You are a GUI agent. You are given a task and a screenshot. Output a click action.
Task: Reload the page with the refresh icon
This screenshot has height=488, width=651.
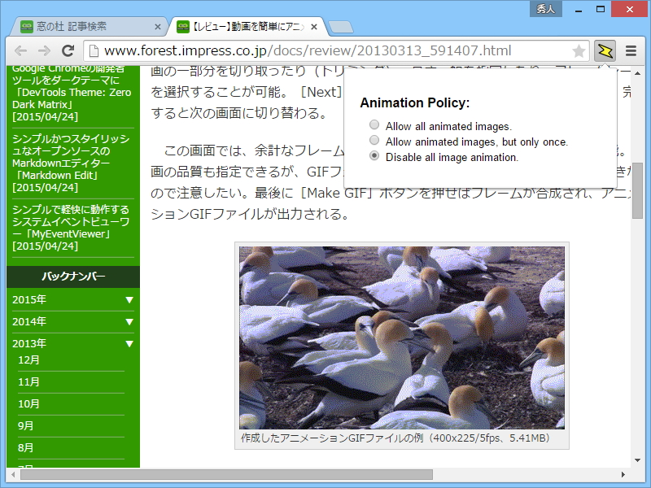[68, 50]
